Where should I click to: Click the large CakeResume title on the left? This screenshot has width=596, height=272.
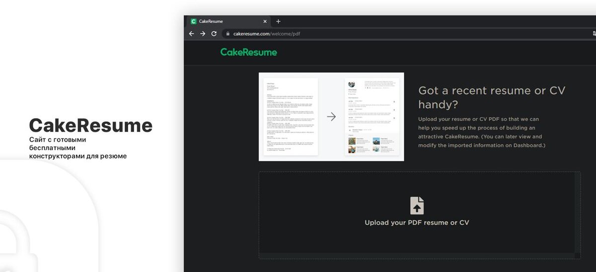90,126
